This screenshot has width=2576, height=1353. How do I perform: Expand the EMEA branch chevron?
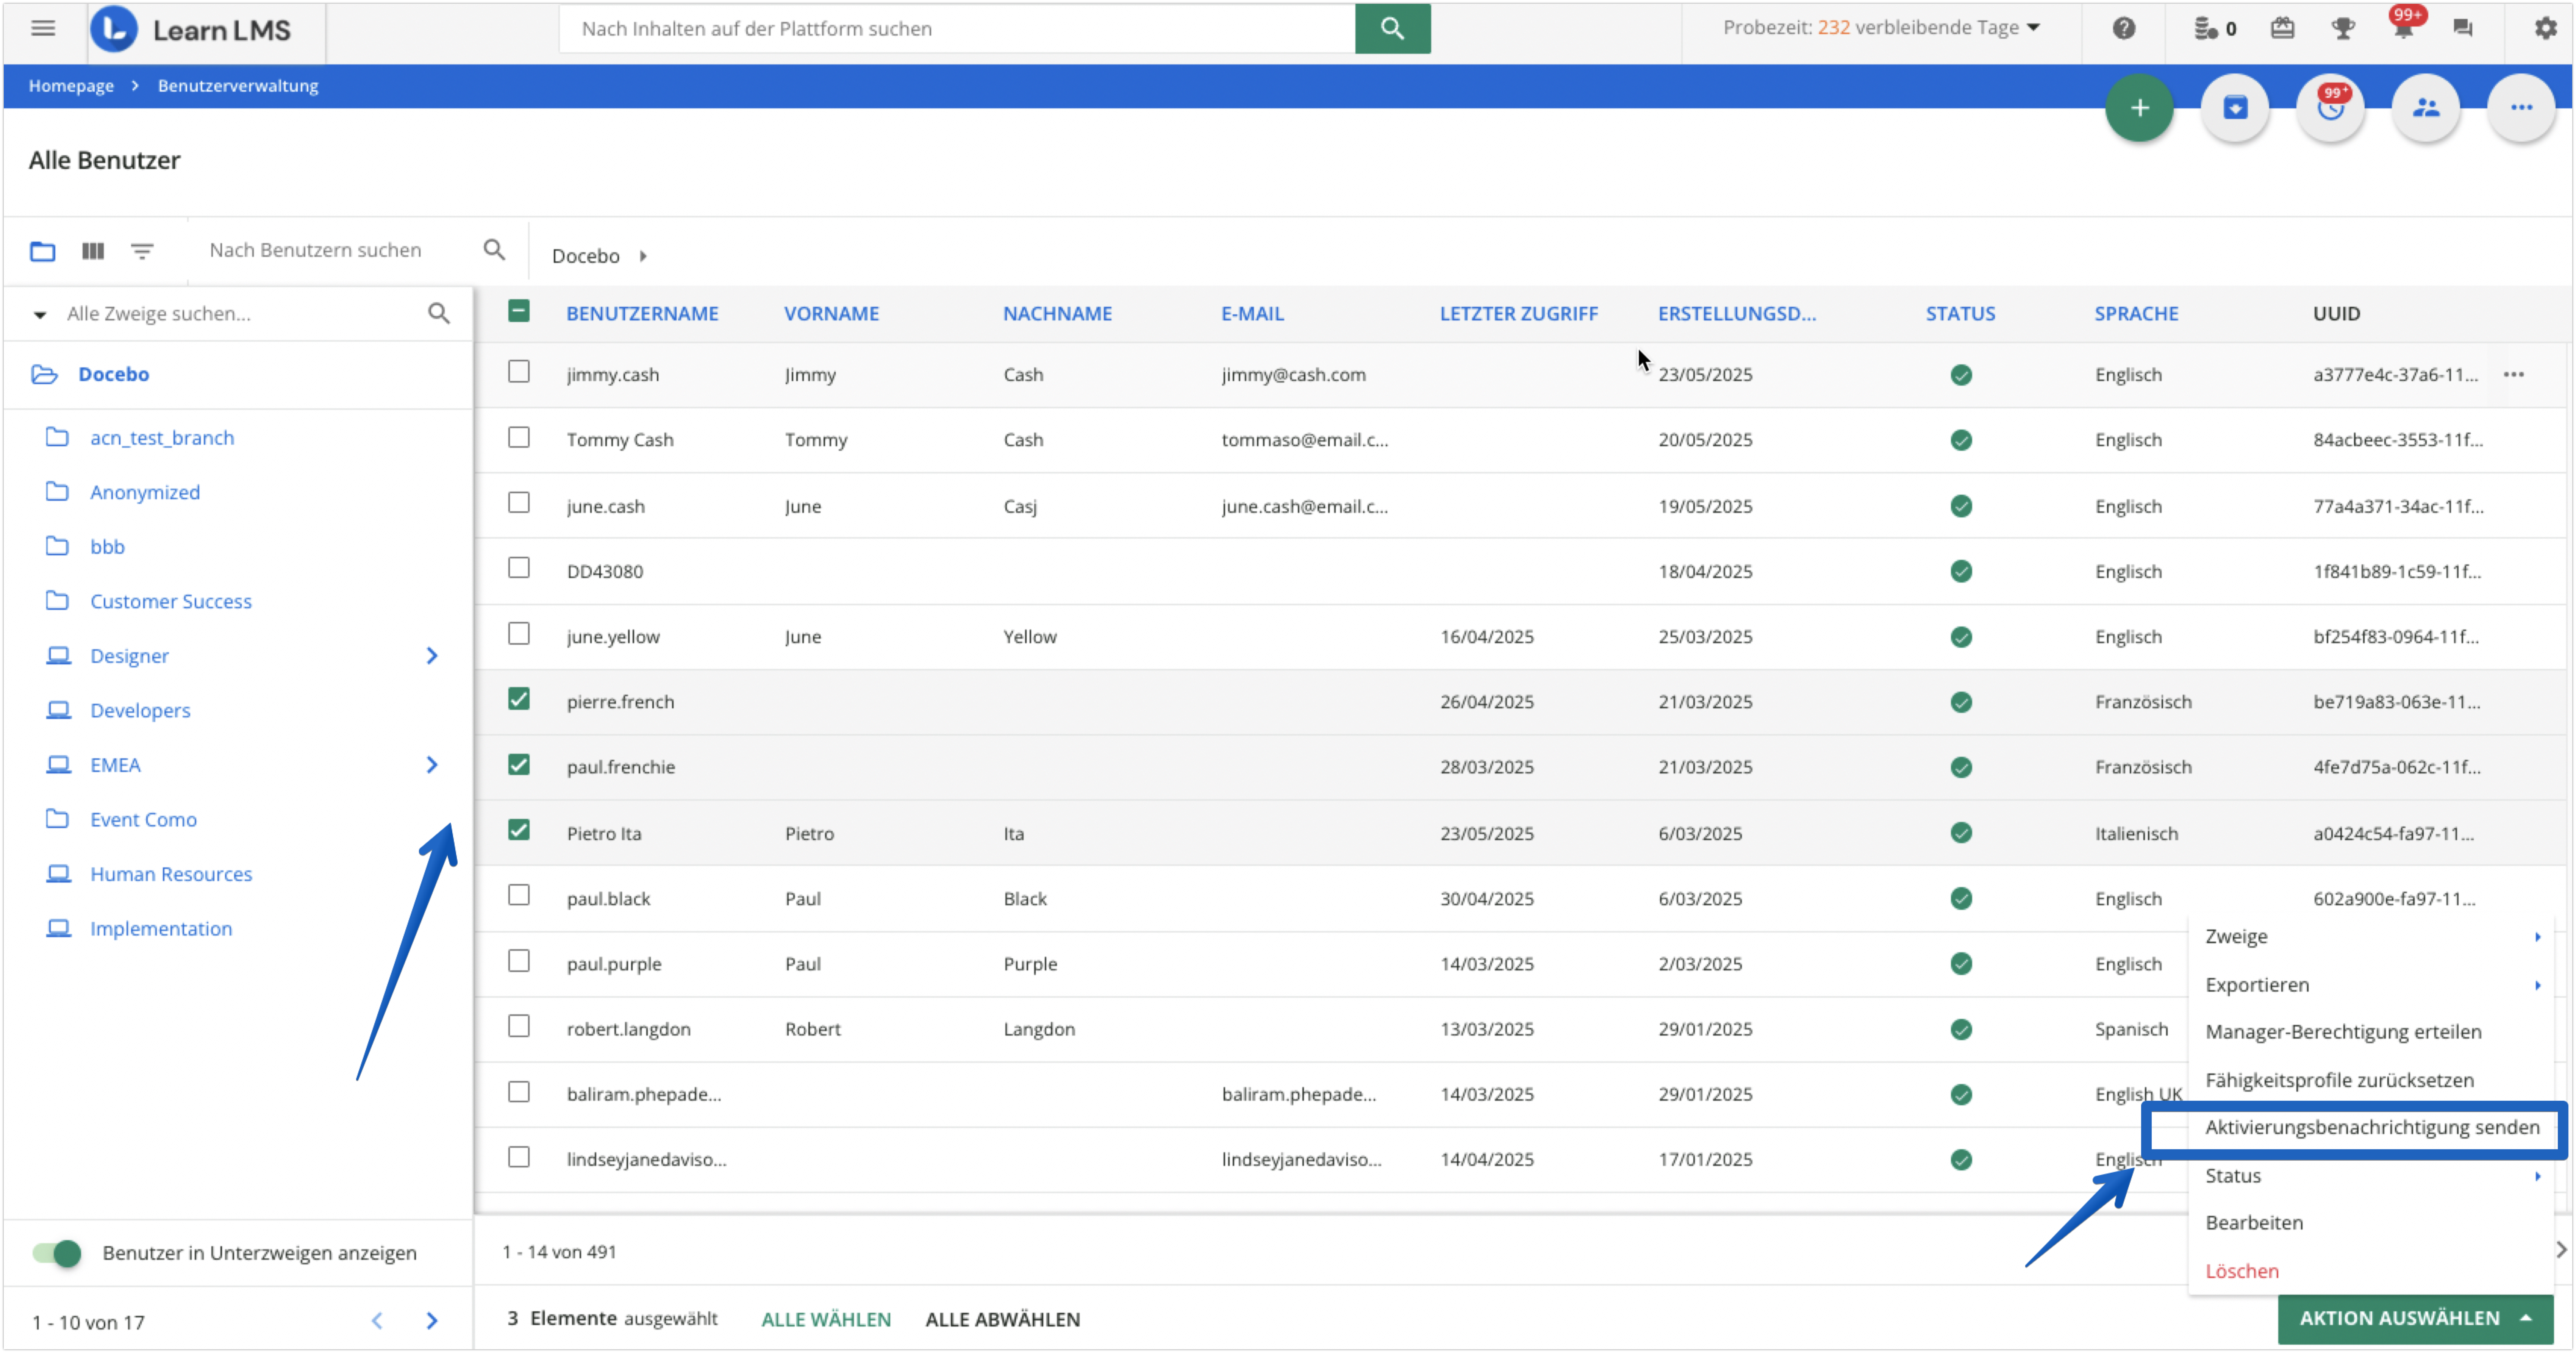(432, 765)
